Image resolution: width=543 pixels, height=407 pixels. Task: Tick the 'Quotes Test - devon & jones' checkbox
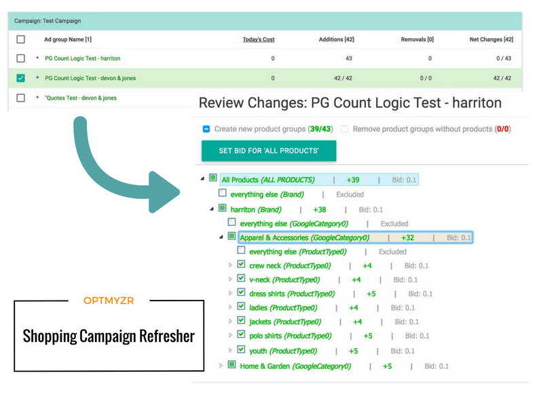20,98
